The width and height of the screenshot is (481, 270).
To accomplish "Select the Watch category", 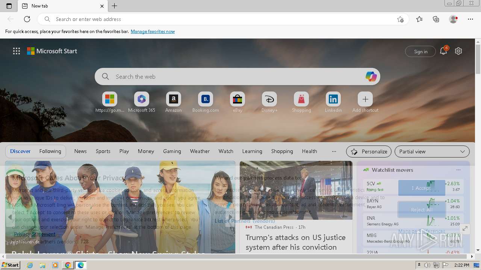I will 226,151.
